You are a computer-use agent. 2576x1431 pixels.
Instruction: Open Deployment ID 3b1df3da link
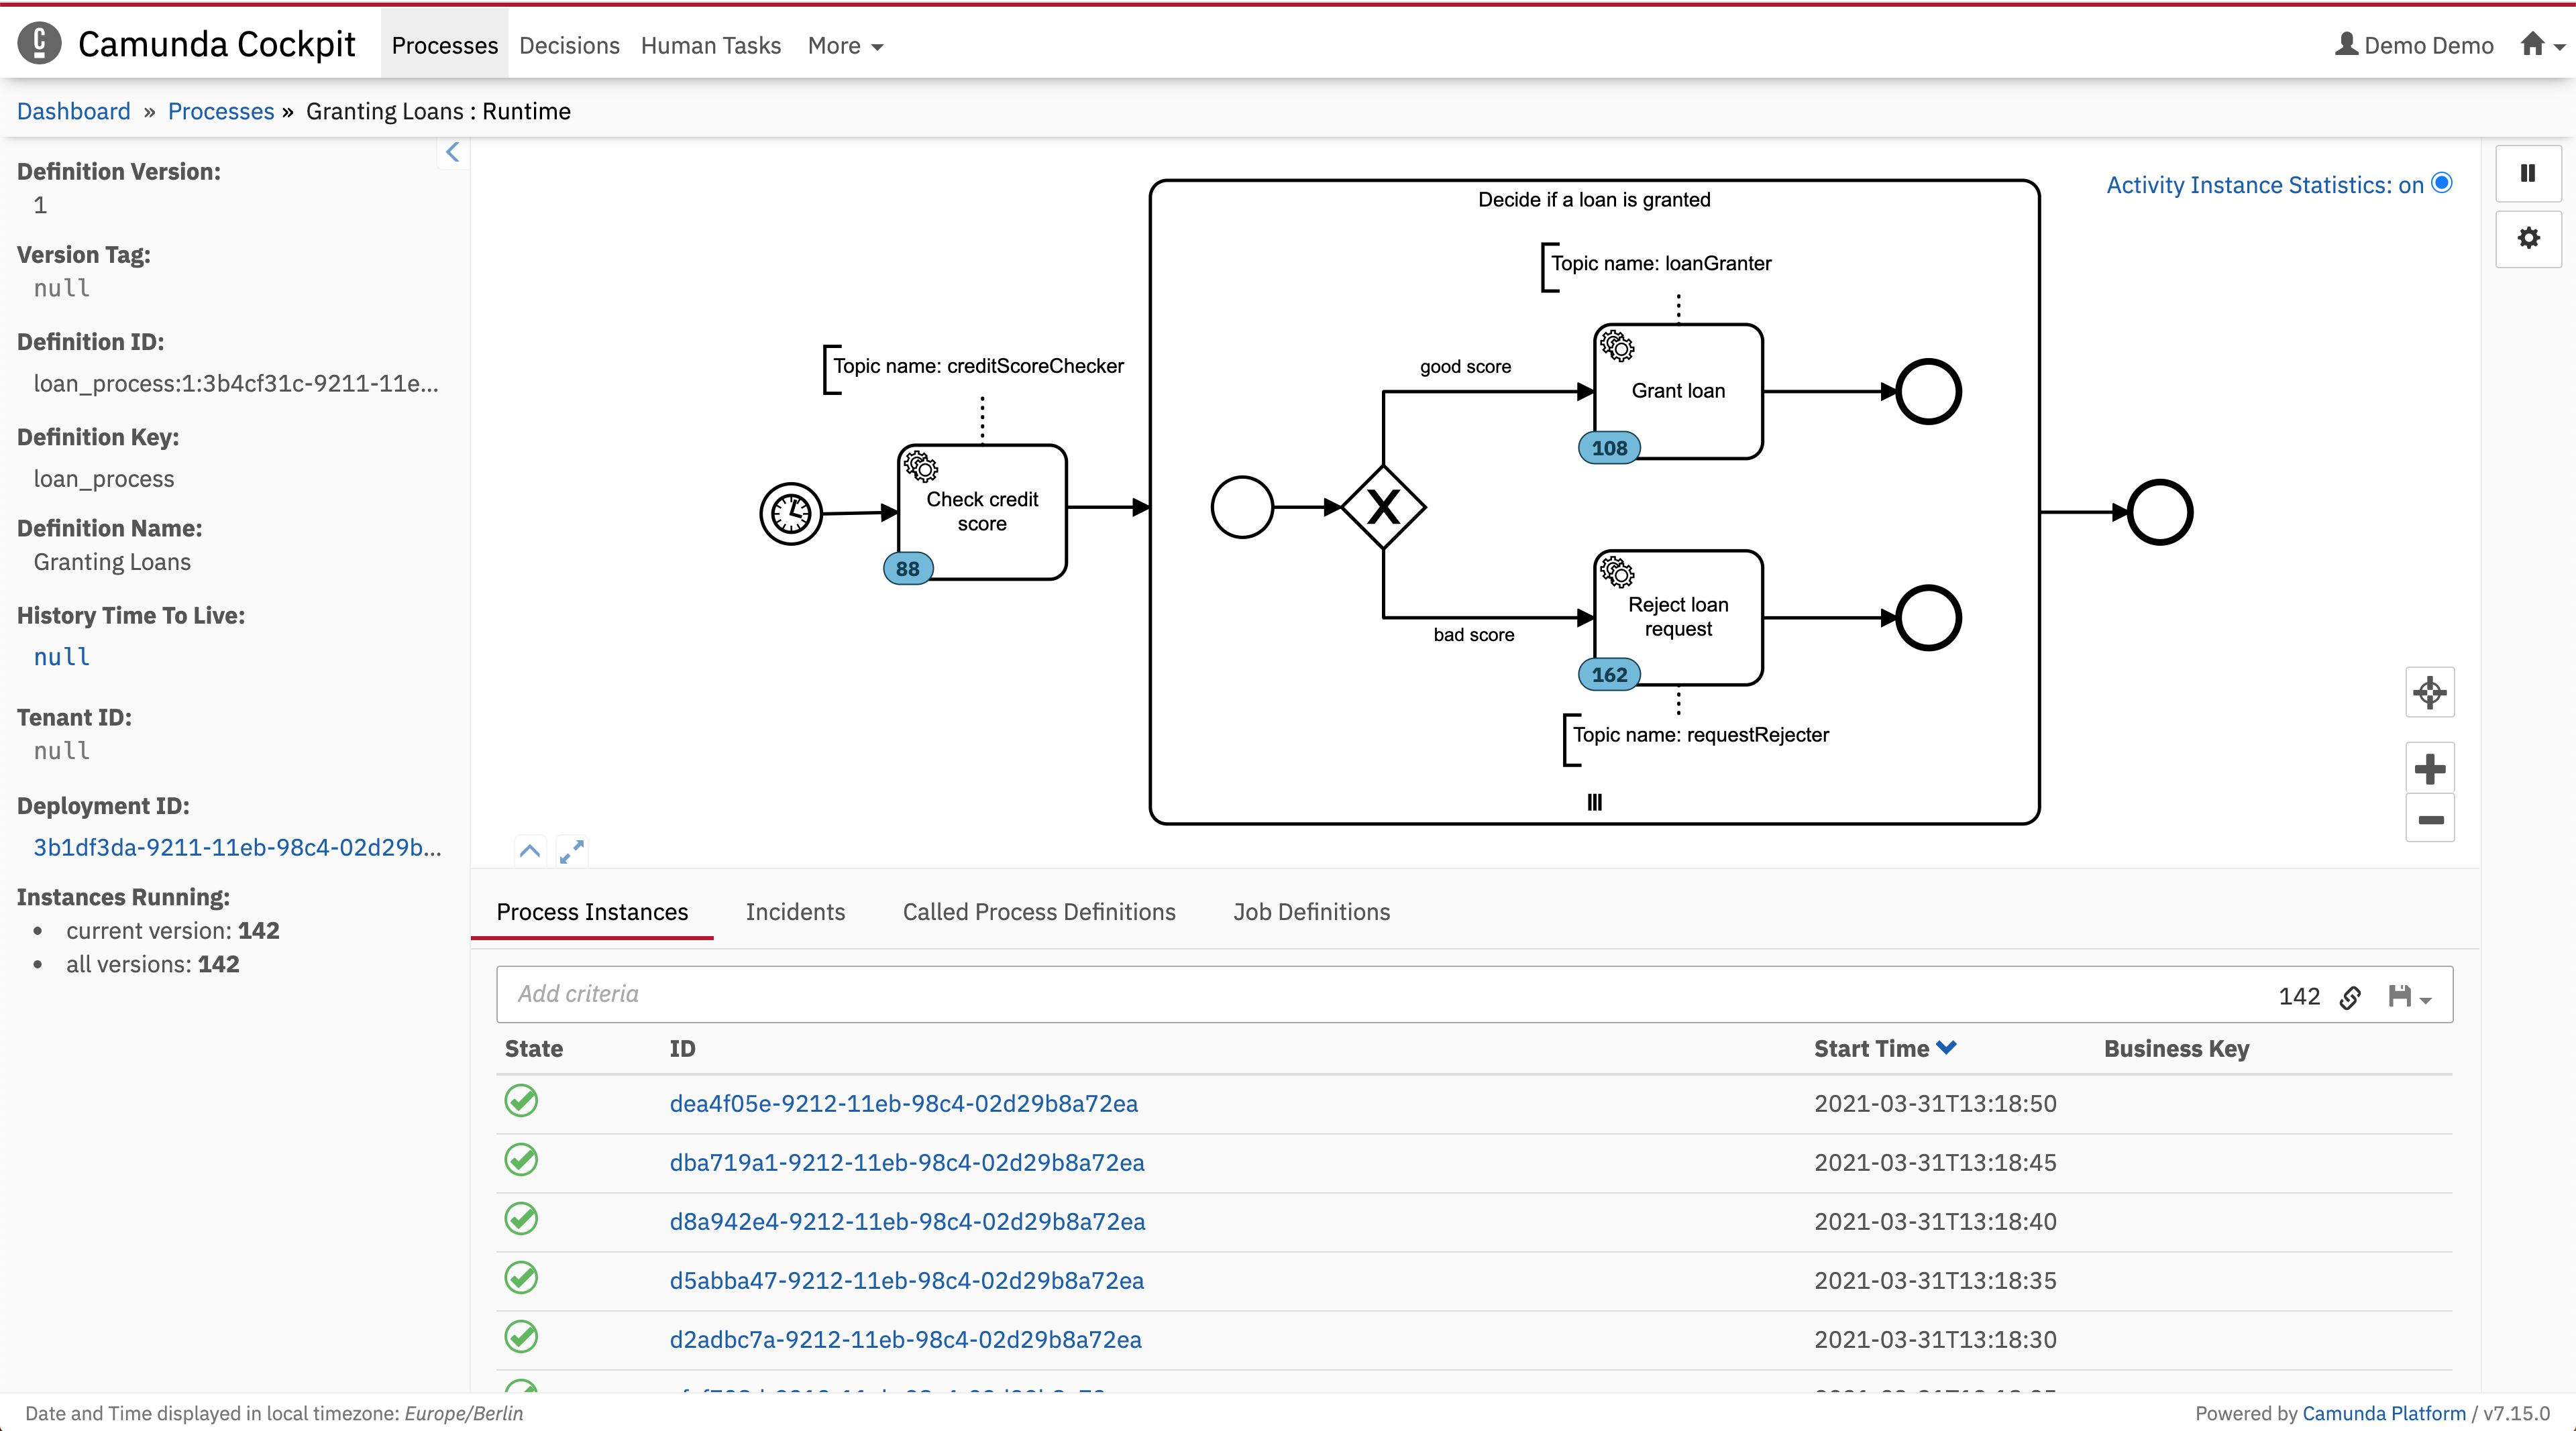237,848
